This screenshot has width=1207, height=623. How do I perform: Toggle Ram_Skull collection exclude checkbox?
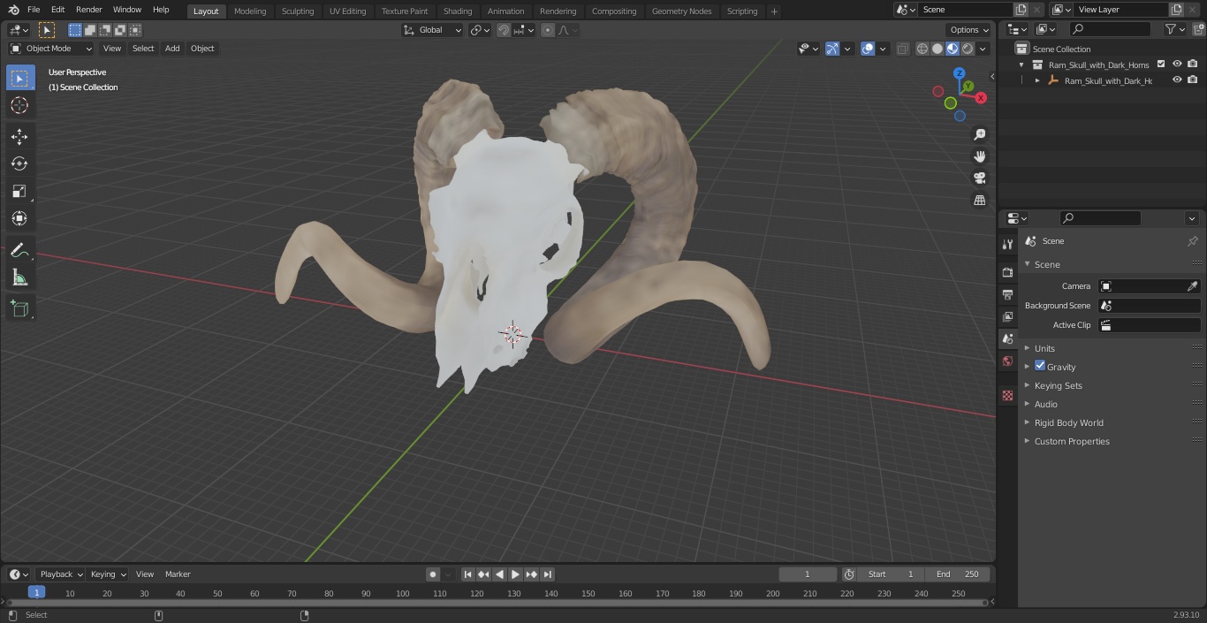[1161, 65]
